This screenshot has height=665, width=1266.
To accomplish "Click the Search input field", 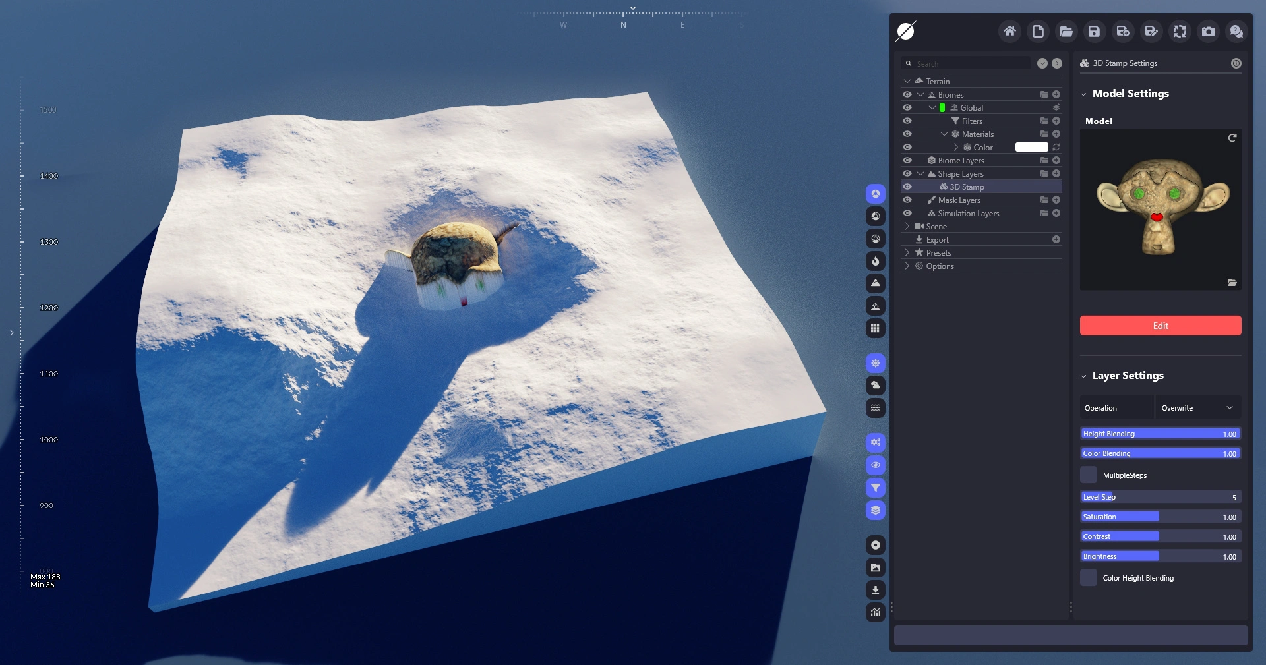I will click(969, 64).
